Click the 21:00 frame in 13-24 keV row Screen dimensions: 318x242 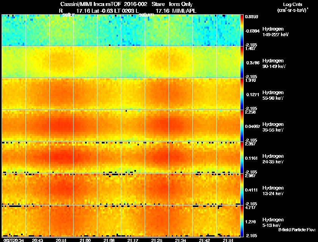coord(85,189)
